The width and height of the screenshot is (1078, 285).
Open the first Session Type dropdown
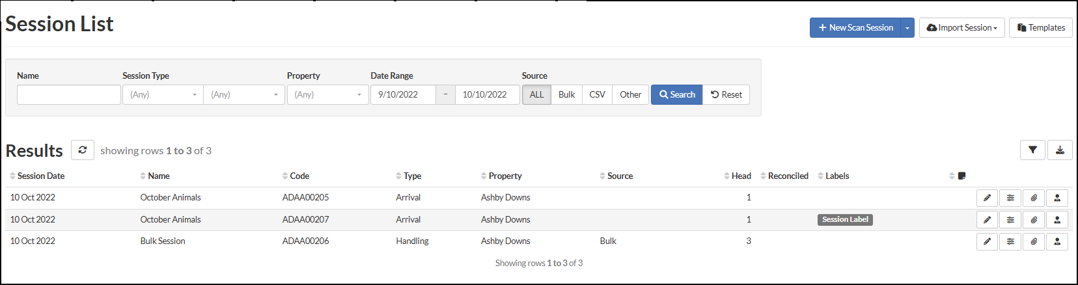tap(163, 94)
